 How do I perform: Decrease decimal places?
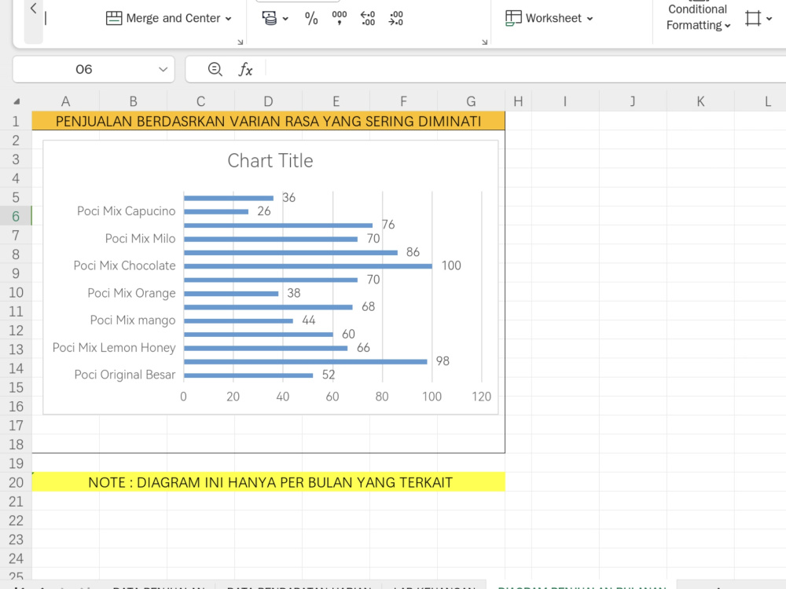[x=396, y=19]
